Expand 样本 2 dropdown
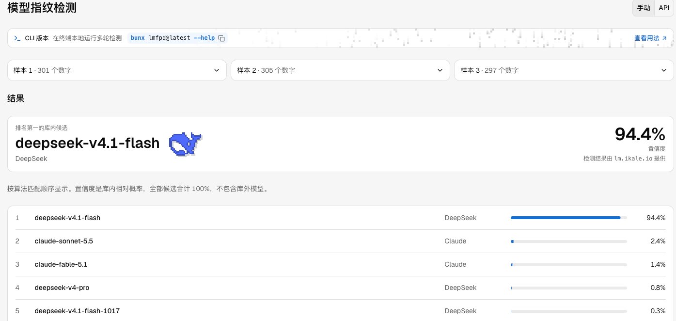 coord(340,70)
